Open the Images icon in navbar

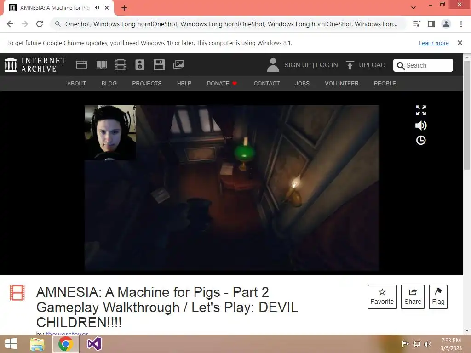click(178, 65)
